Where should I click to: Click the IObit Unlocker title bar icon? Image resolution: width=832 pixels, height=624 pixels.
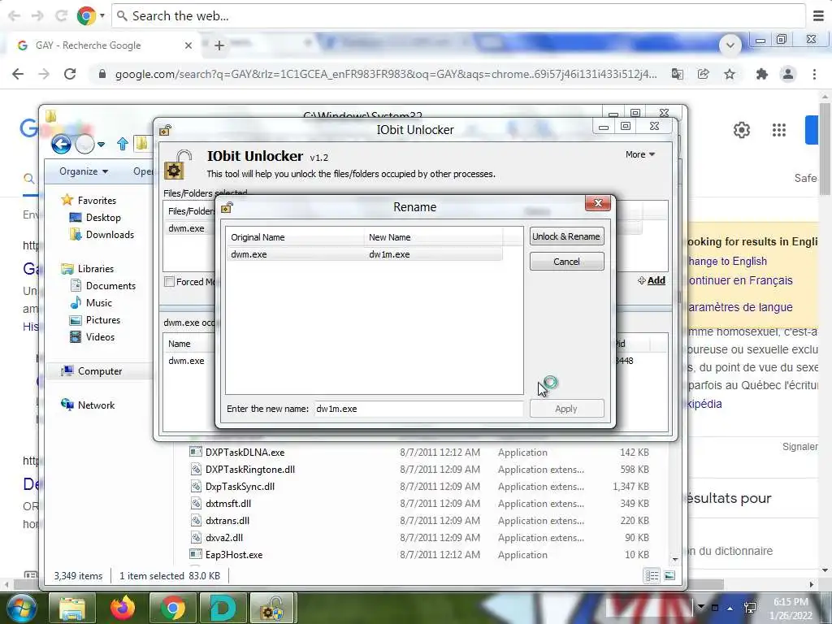(166, 130)
